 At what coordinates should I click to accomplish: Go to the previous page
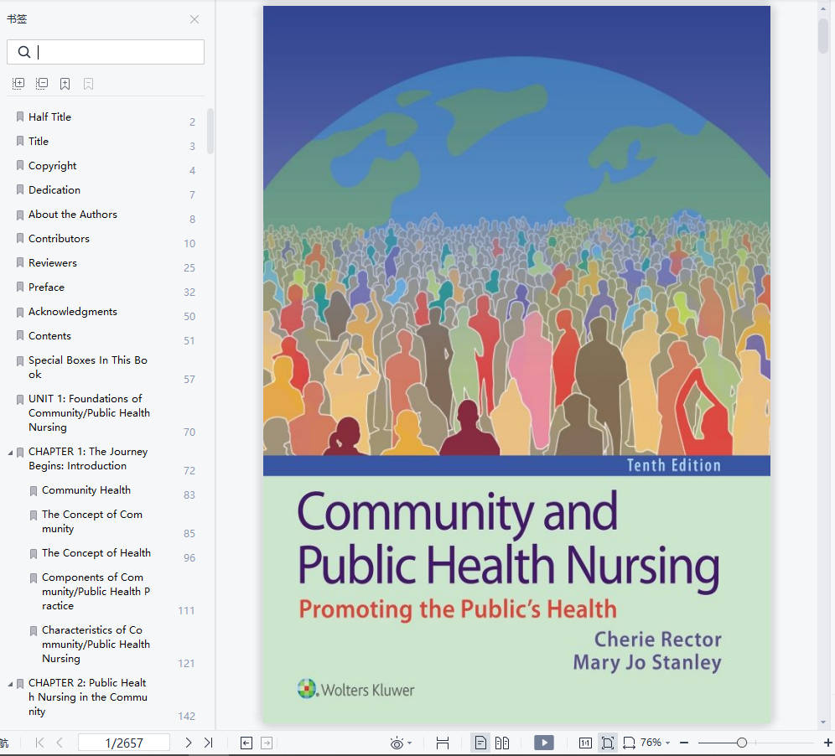click(60, 743)
